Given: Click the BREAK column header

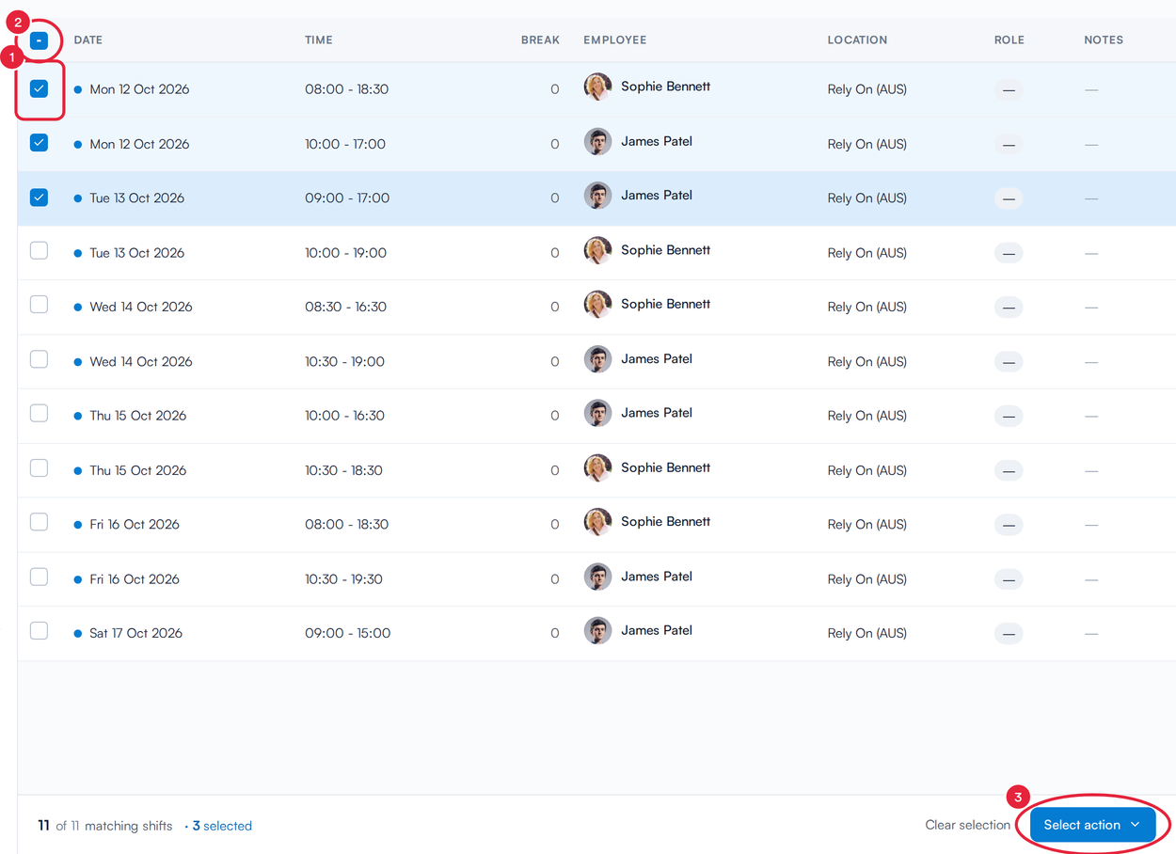Looking at the screenshot, I should pos(540,40).
